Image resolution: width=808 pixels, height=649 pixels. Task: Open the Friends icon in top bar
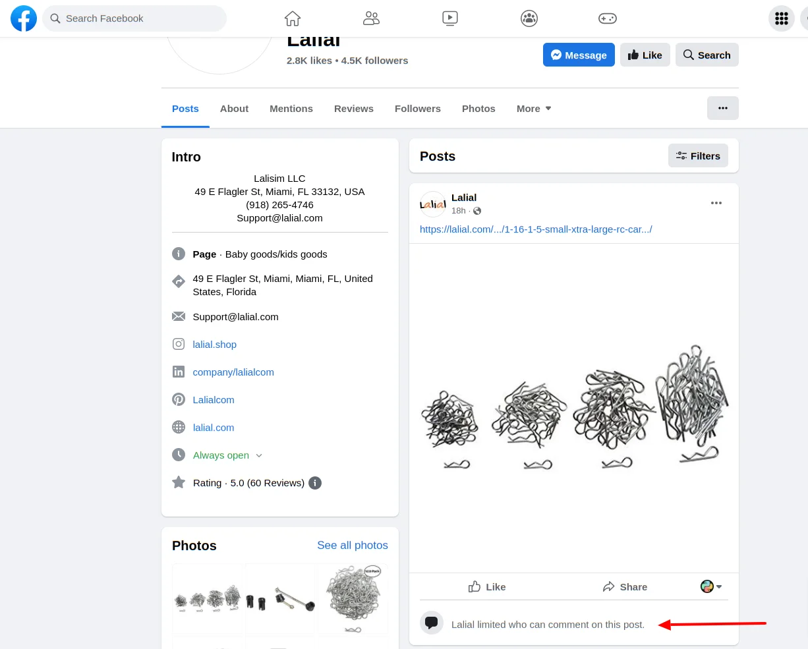point(371,18)
